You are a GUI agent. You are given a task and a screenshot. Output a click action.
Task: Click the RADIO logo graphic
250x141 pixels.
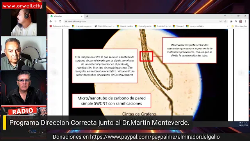(x=22, y=111)
